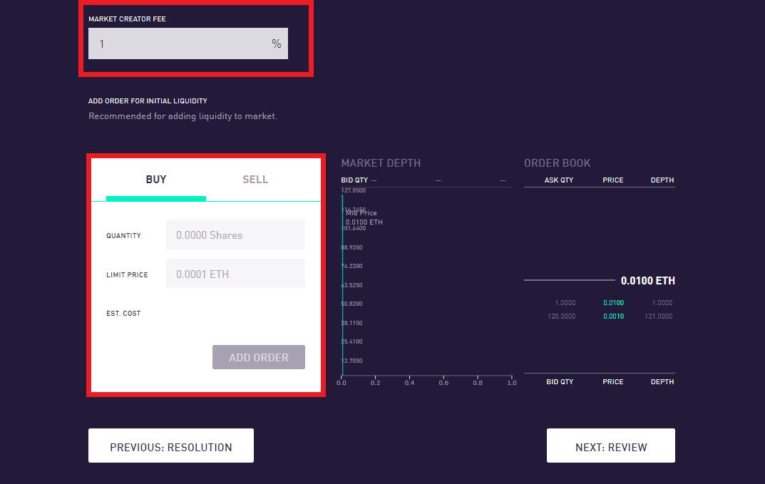Click the ORDER BOOK heading

click(557, 163)
